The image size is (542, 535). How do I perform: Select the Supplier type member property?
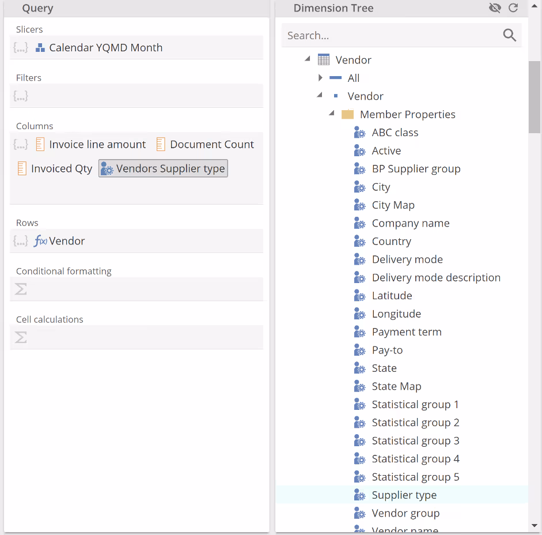pyautogui.click(x=404, y=495)
